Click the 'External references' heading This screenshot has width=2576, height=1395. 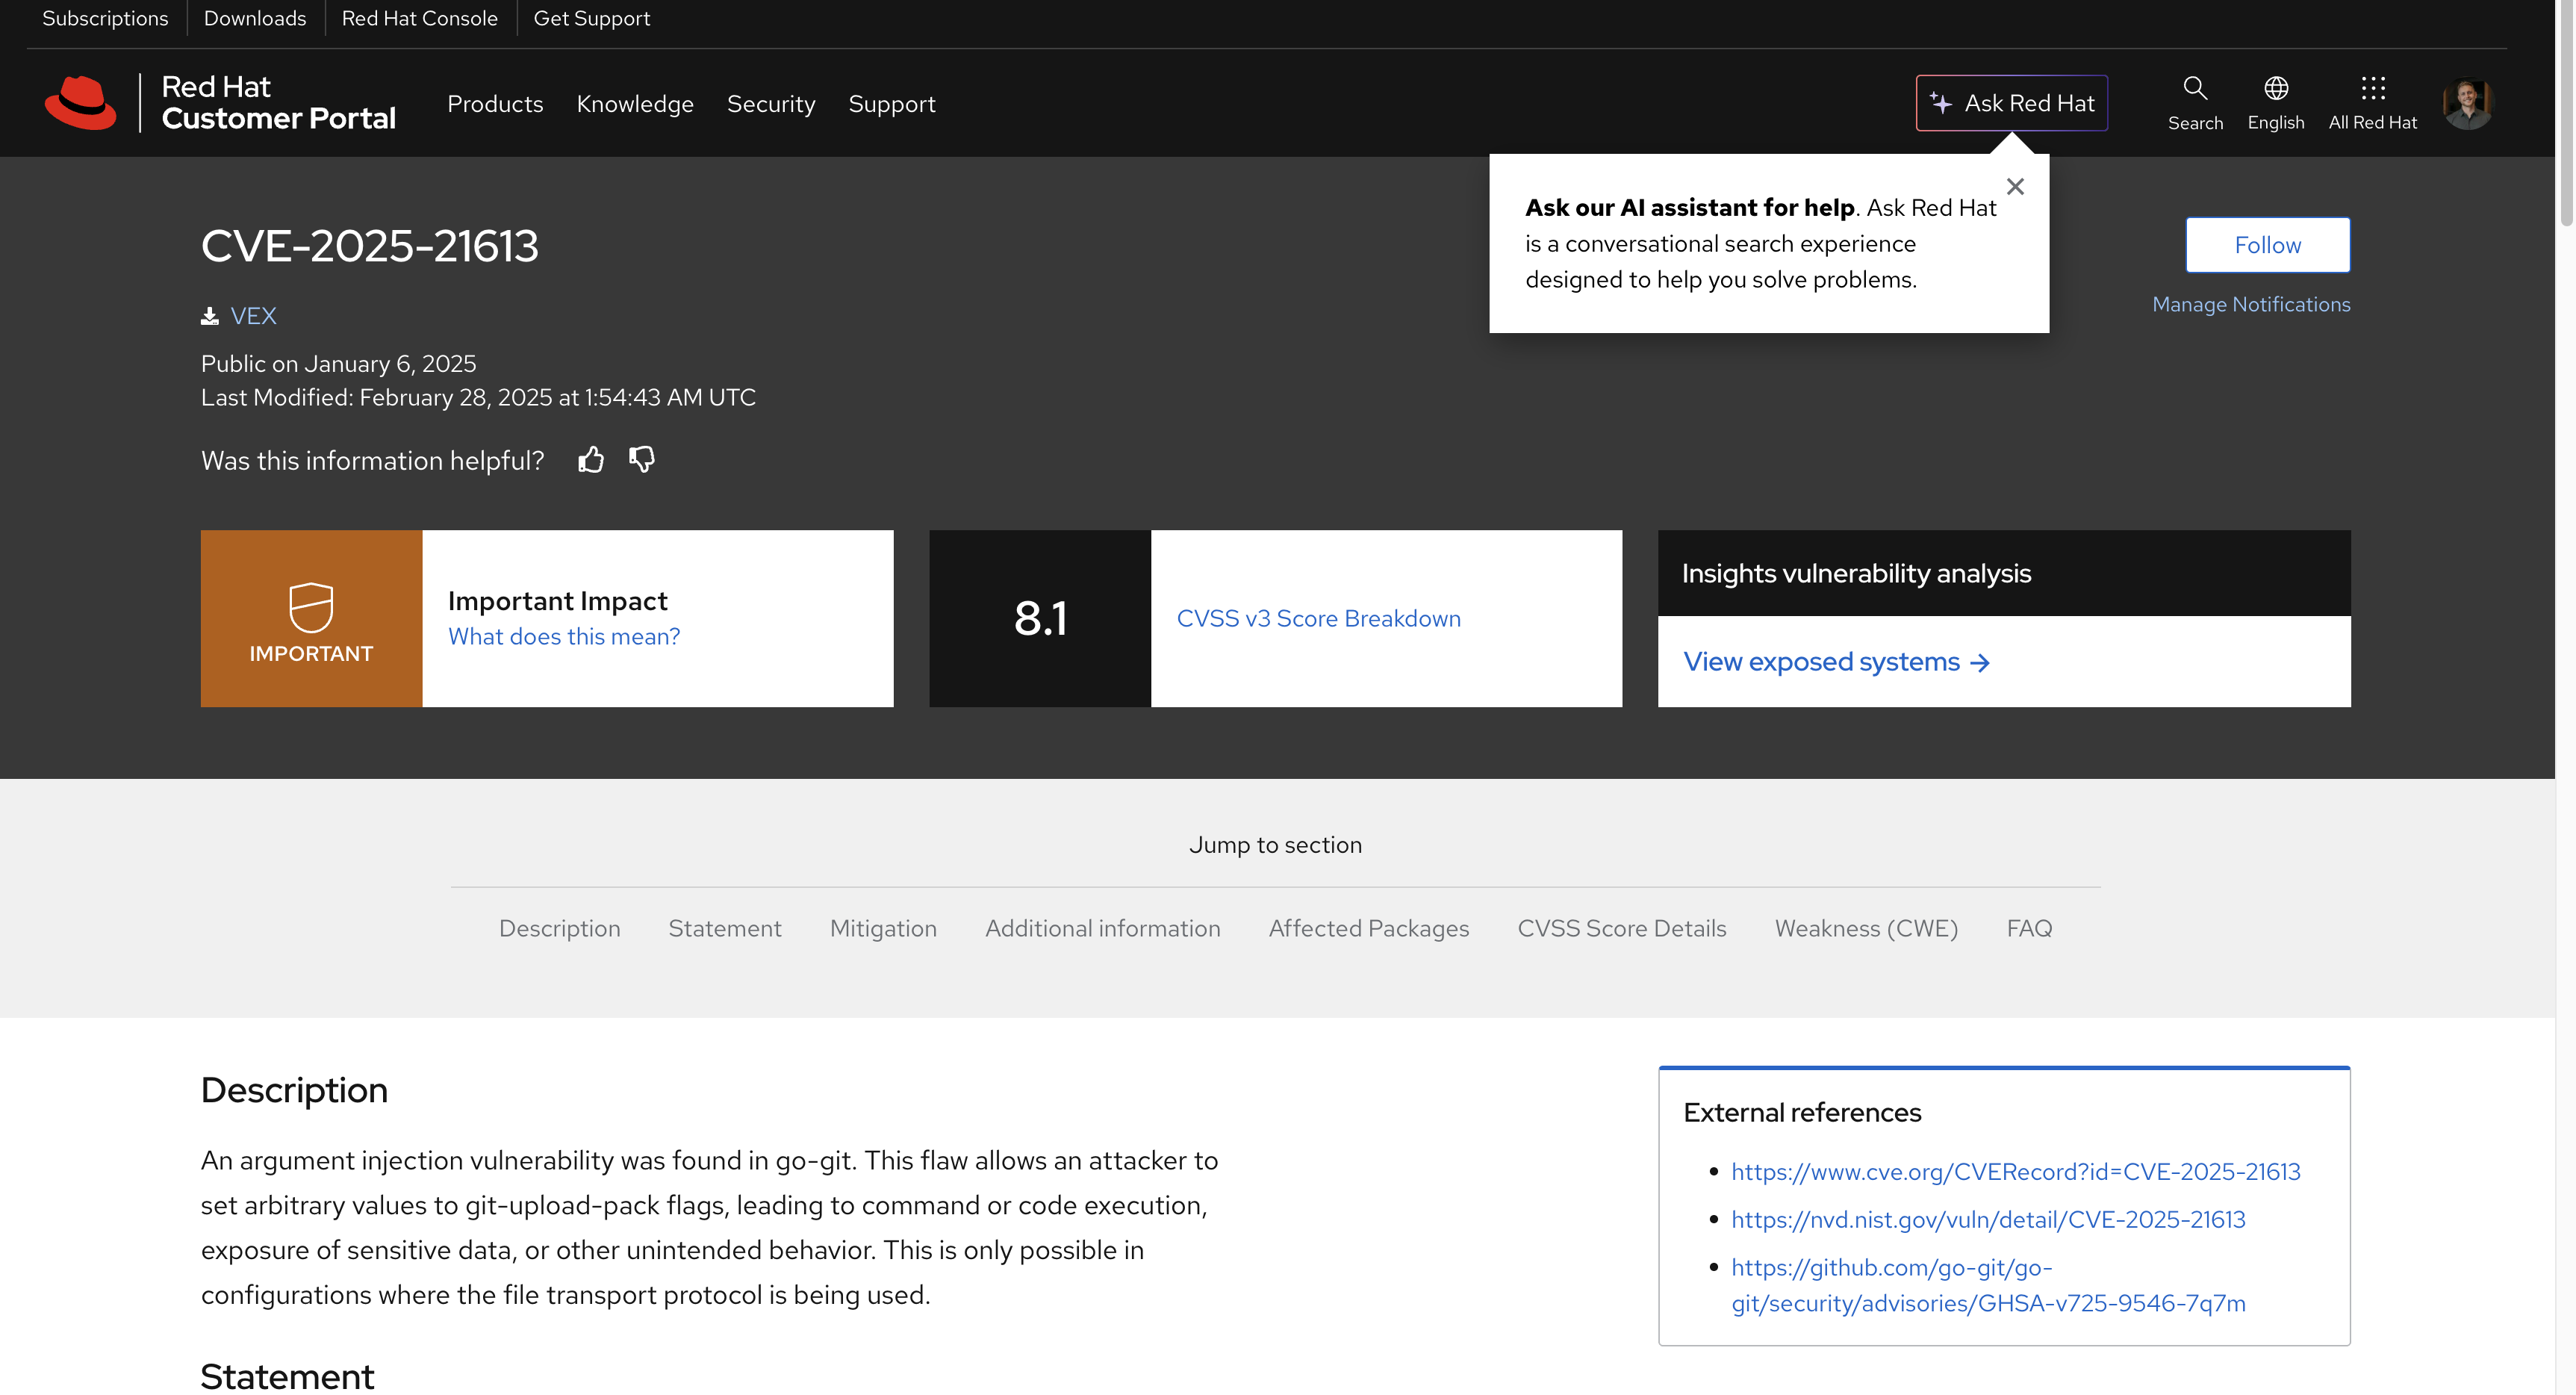[x=1802, y=1113]
